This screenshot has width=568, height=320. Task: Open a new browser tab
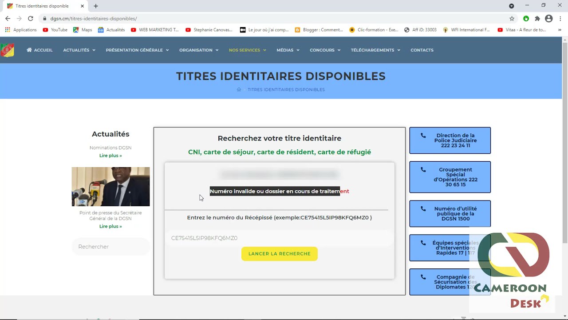pos(96,6)
